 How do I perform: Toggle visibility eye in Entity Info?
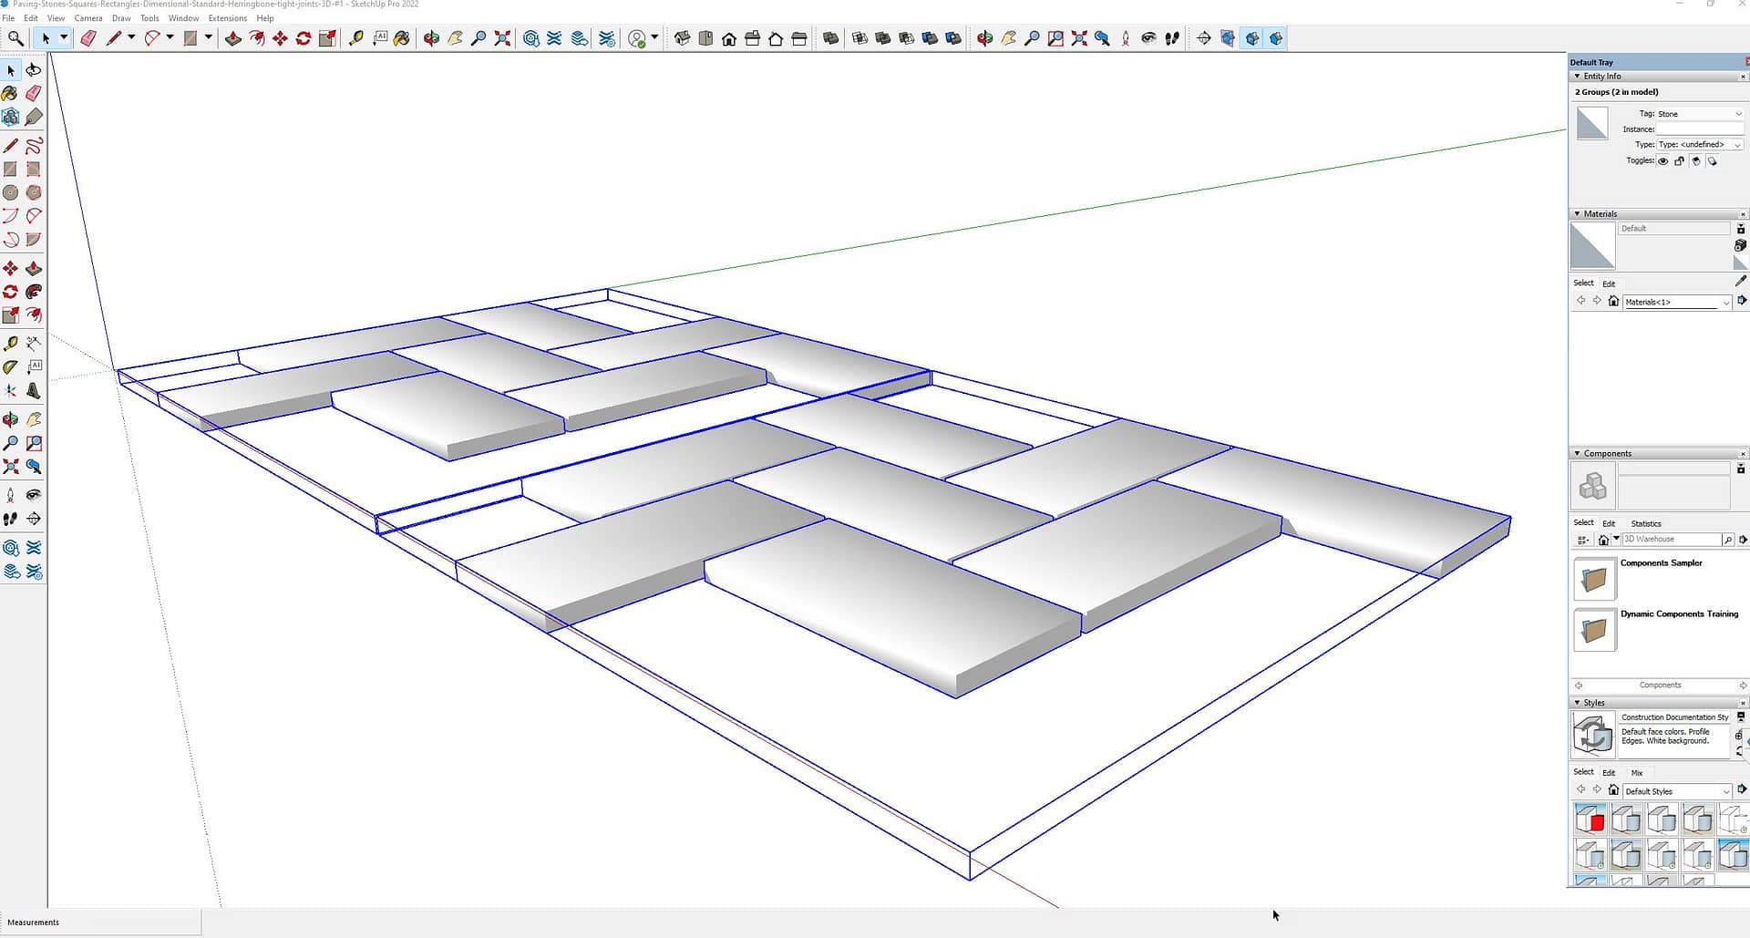coord(1662,161)
